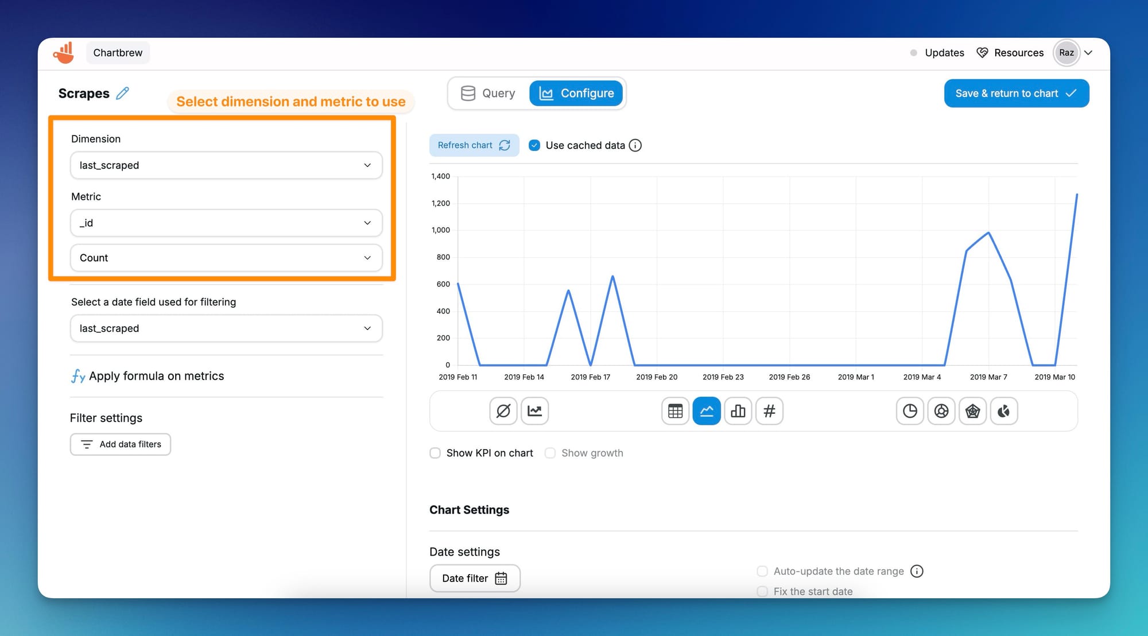1148x636 pixels.
Task: Enable Show KPI on chart
Action: pyautogui.click(x=435, y=453)
